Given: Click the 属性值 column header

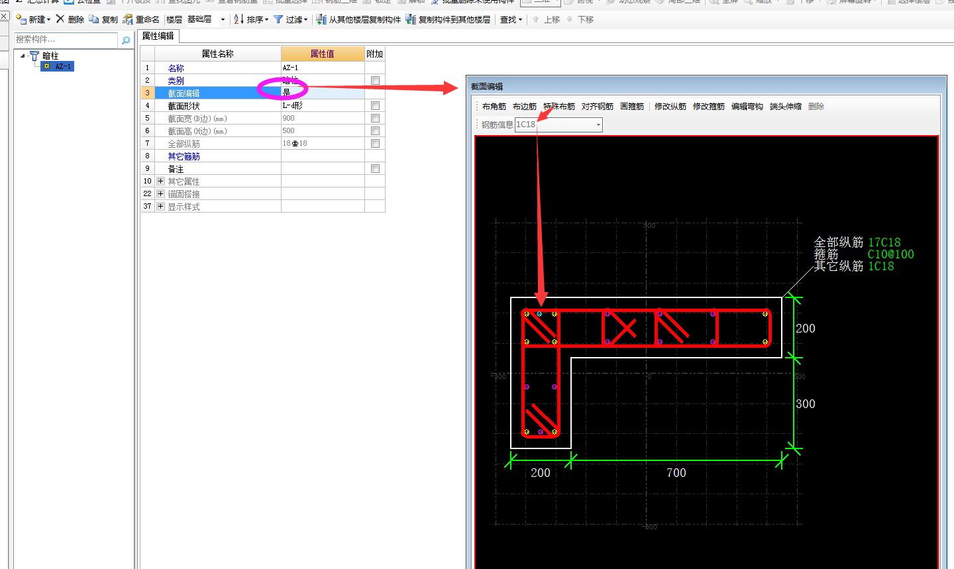Looking at the screenshot, I should click(x=323, y=54).
